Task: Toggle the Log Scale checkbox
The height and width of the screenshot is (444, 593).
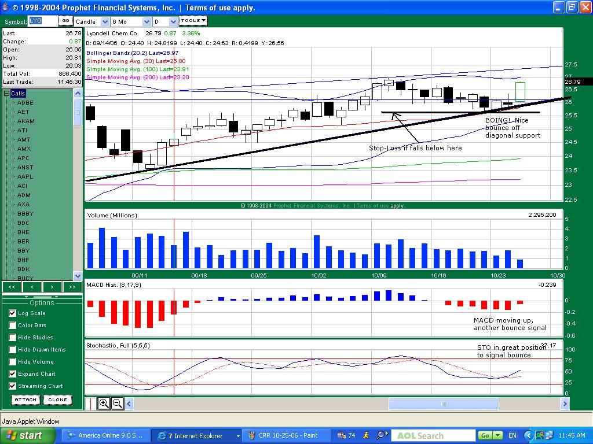Action: (13, 313)
